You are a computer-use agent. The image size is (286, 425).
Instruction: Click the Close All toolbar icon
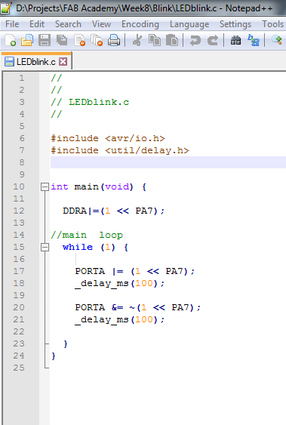(x=97, y=40)
